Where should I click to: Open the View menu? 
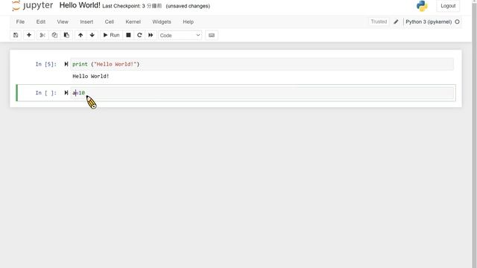click(x=63, y=22)
